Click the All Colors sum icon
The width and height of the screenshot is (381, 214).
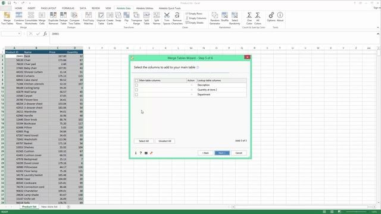pos(258,18)
